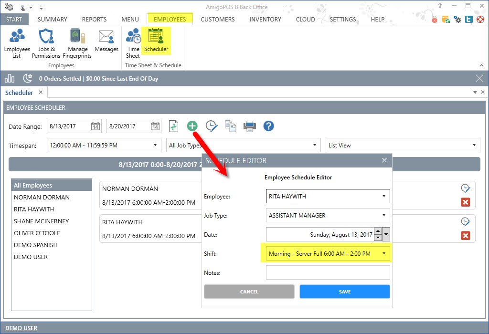This screenshot has width=489, height=334.
Task: Click the green add schedule button
Action: coord(192,126)
